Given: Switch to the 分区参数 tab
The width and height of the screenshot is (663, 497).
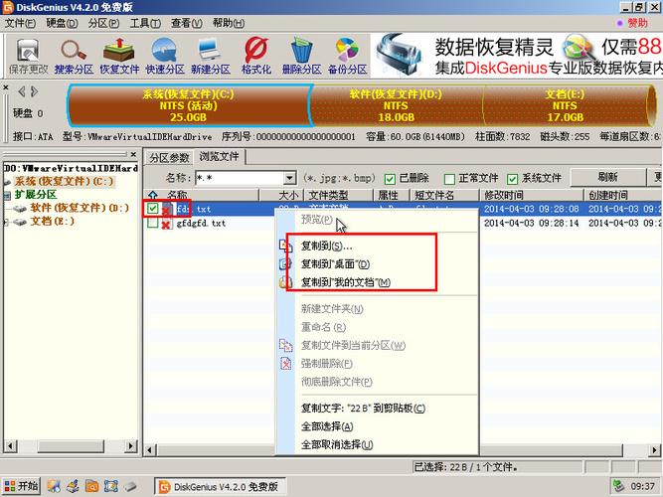Looking at the screenshot, I should click(169, 157).
